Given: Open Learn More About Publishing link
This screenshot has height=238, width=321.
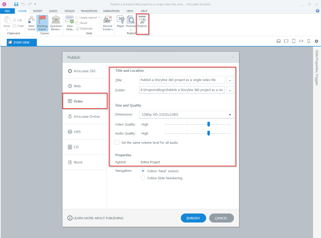Looking at the screenshot, I should (x=96, y=218).
